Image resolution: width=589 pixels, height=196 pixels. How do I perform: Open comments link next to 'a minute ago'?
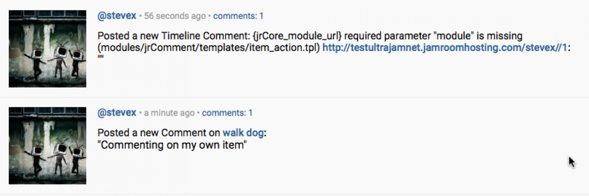(227, 113)
